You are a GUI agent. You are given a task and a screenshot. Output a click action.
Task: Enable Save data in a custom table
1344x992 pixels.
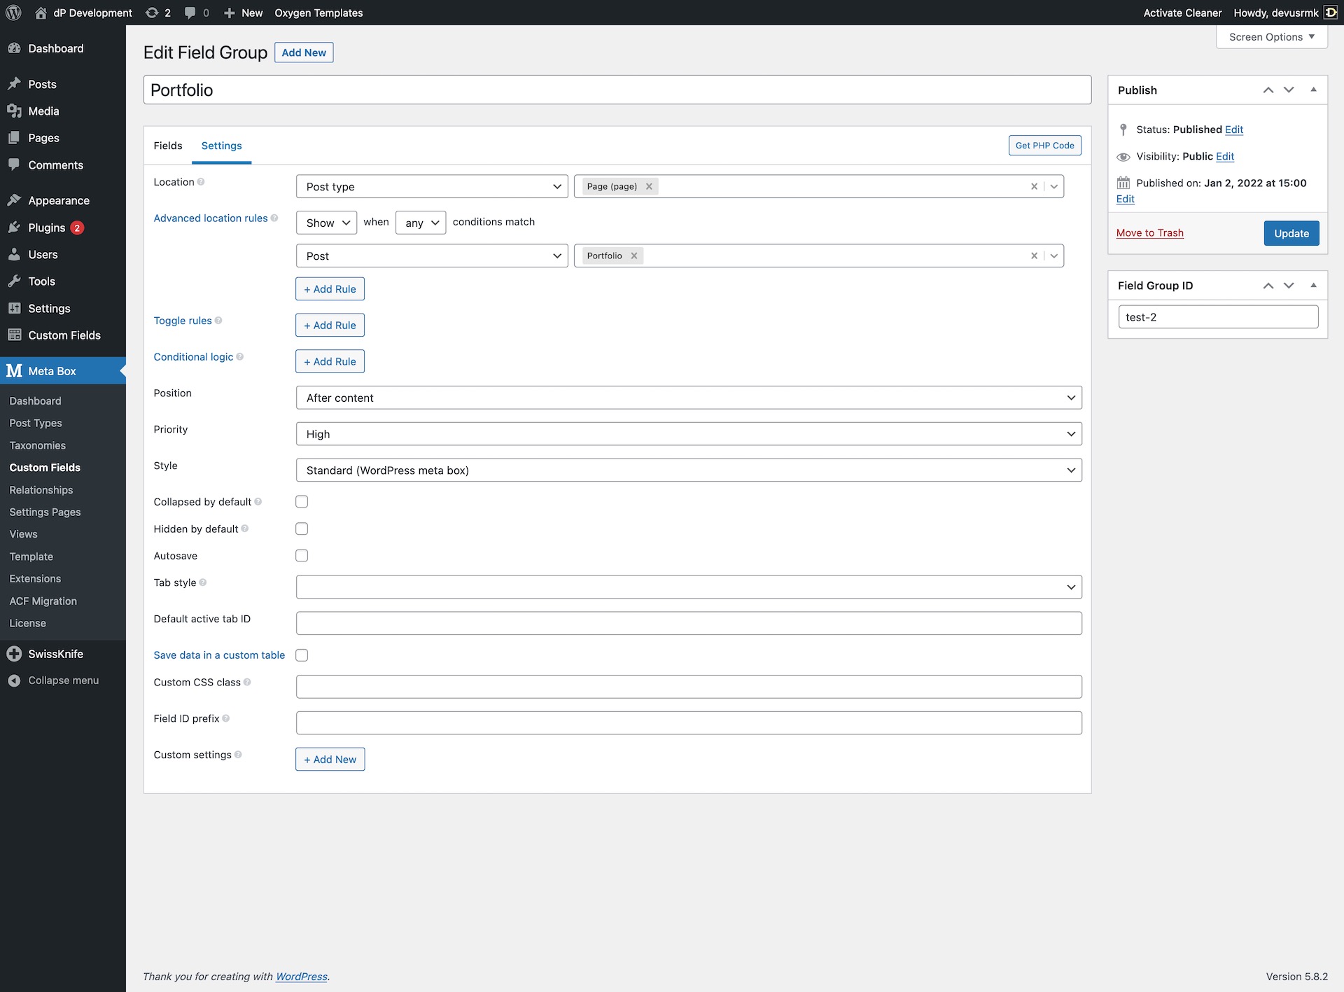click(x=302, y=655)
